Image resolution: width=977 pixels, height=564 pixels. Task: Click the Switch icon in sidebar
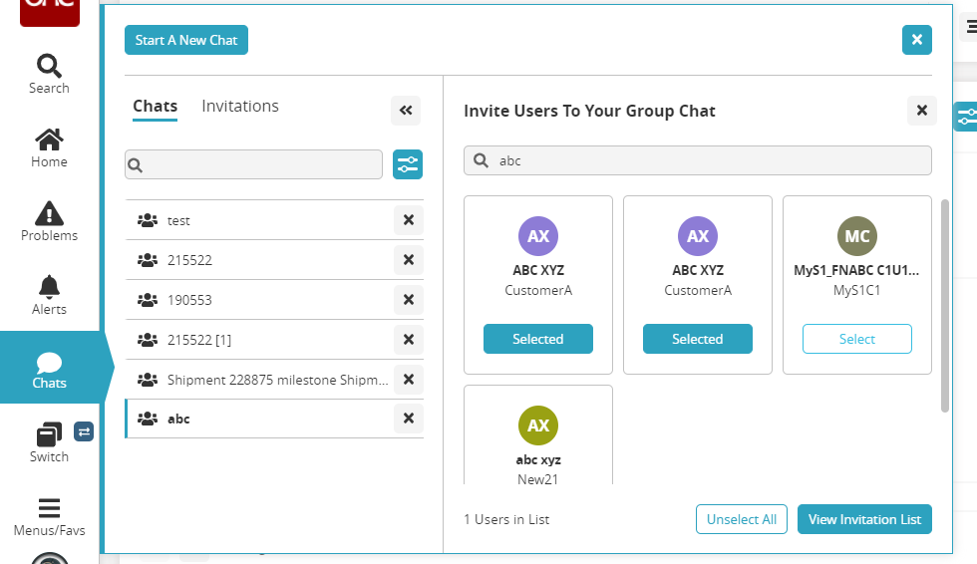pyautogui.click(x=49, y=443)
